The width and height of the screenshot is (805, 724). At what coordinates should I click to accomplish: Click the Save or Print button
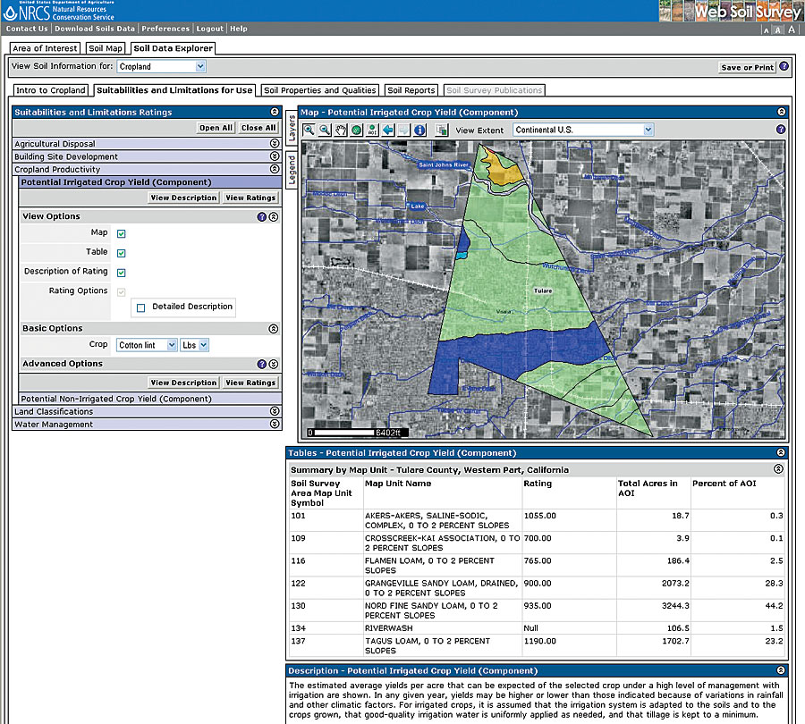[747, 67]
